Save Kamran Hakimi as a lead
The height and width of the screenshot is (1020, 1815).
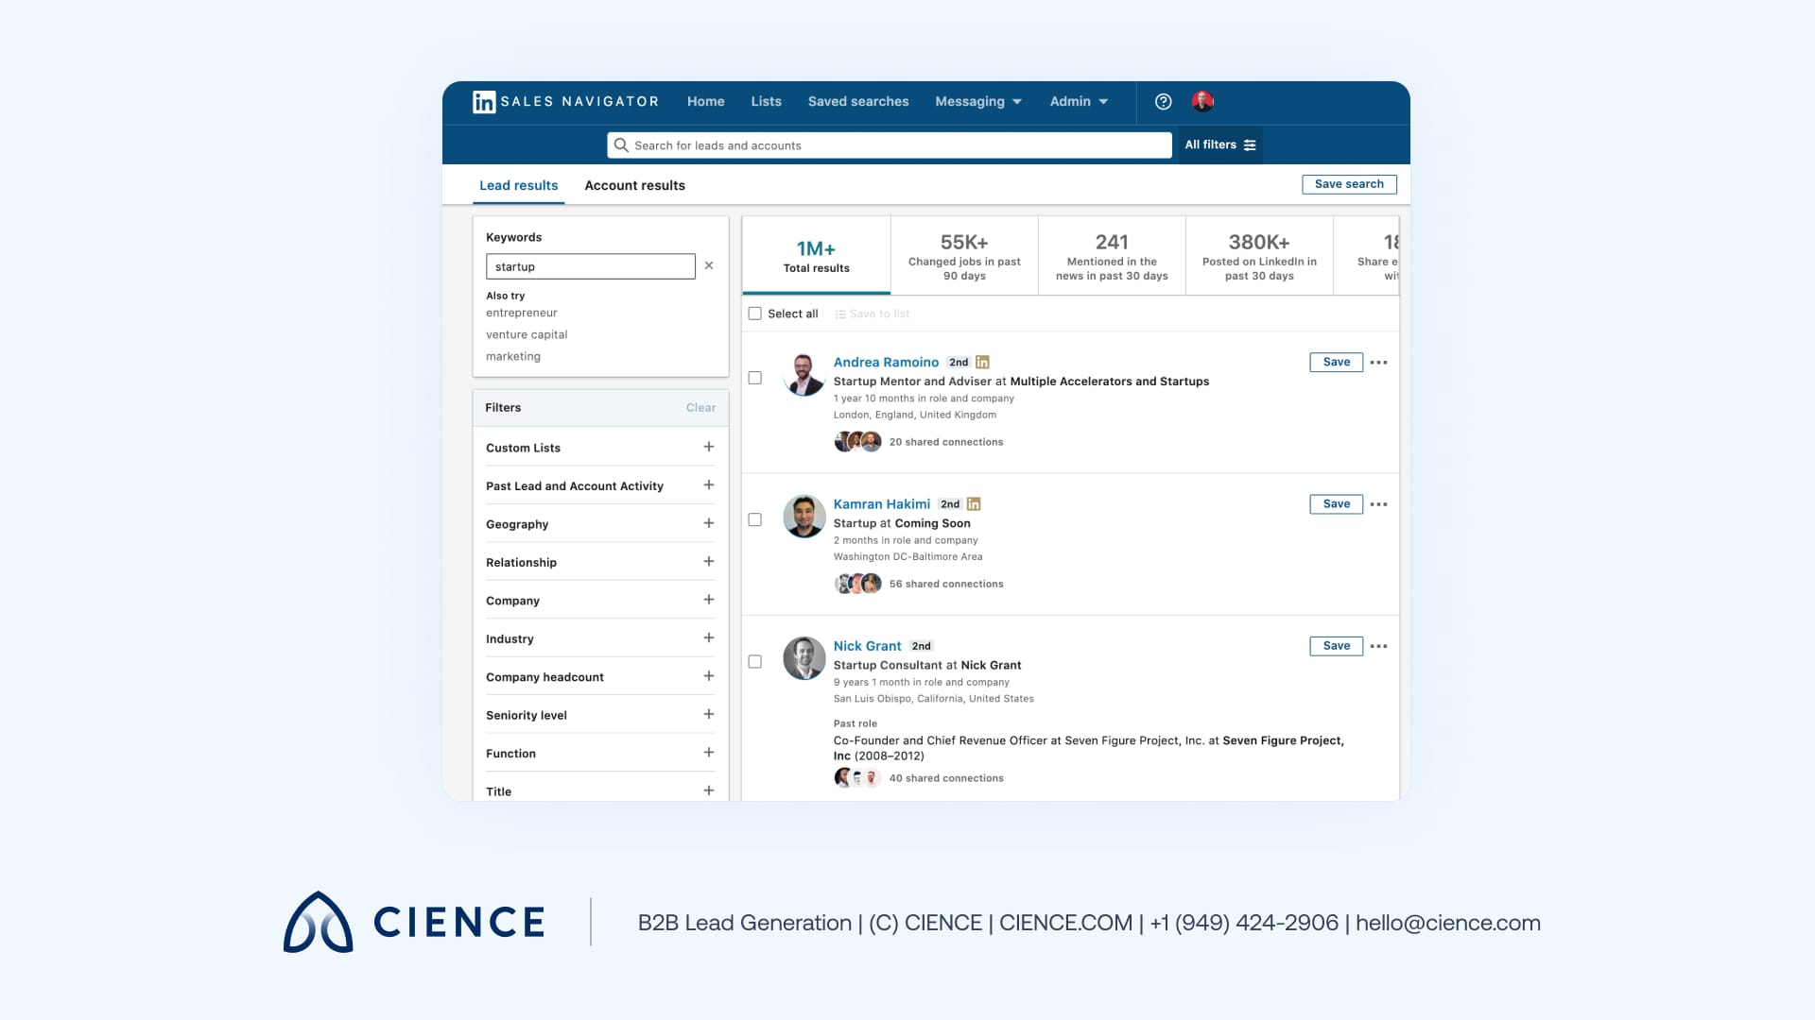pyautogui.click(x=1336, y=504)
